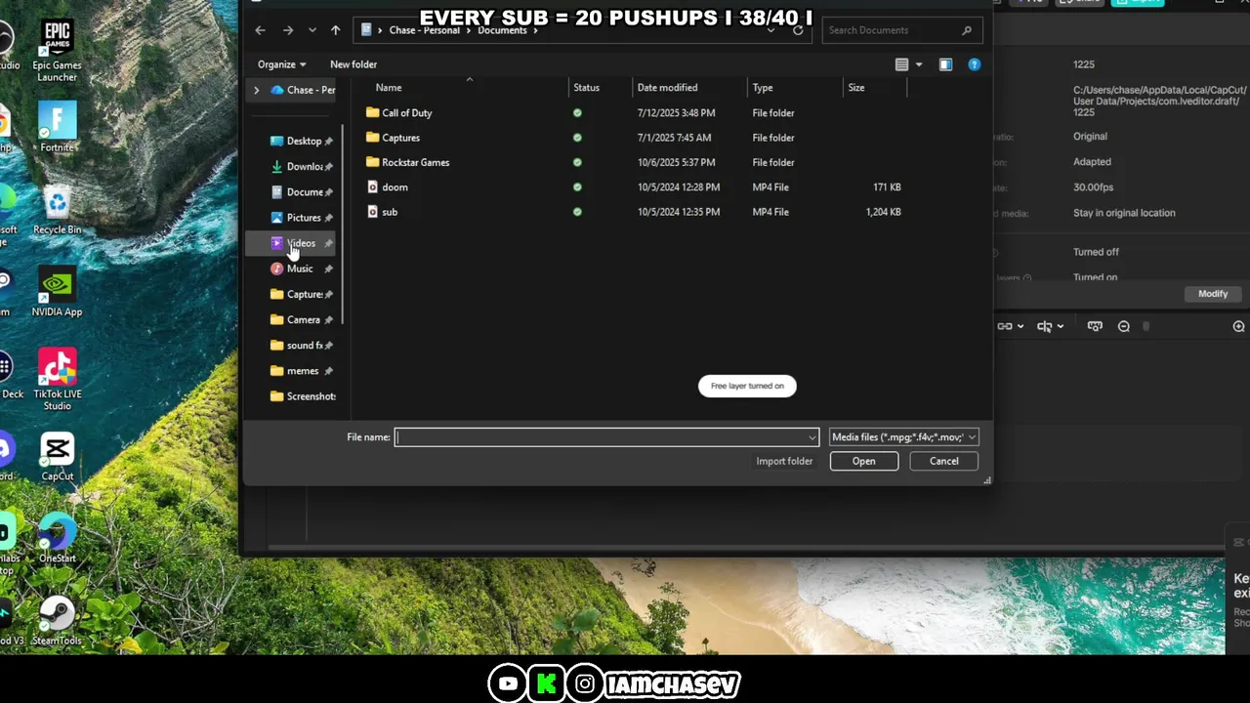Screen dimensions: 1250x703
Task: Open the recent locations chevron
Action: (x=312, y=30)
